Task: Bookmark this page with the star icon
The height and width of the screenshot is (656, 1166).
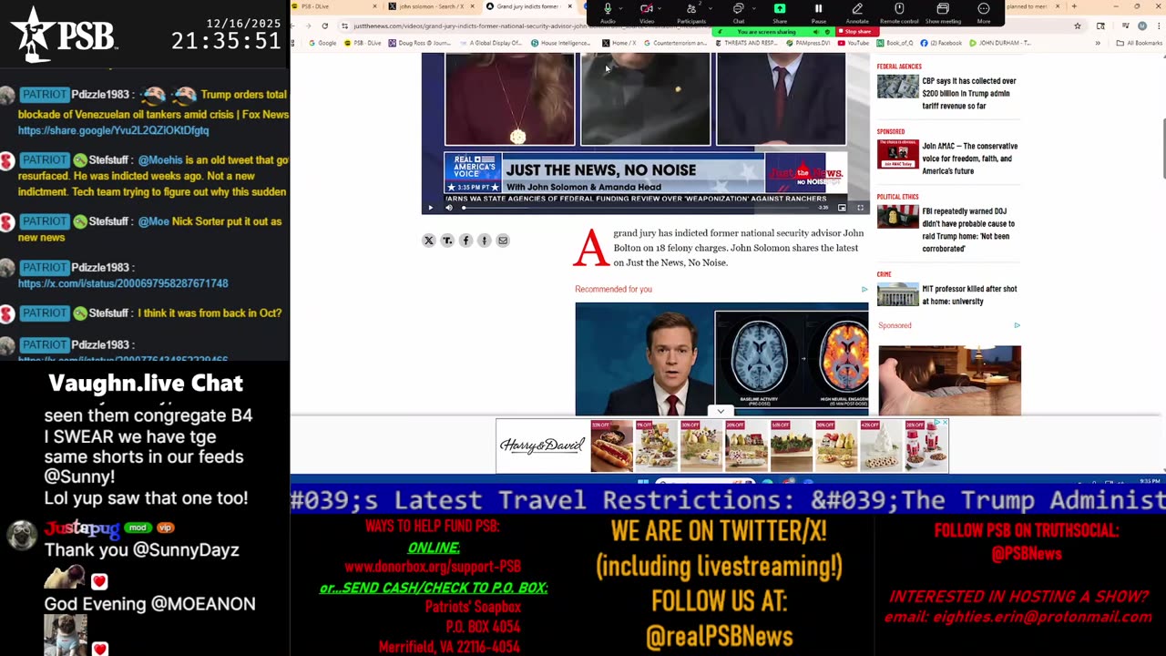Action: point(1078,26)
